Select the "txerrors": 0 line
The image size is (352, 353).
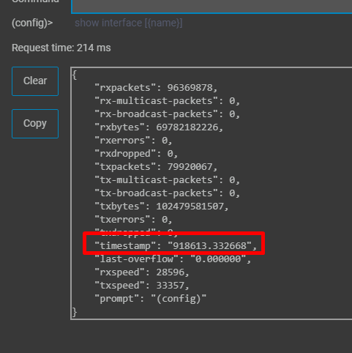point(133,220)
